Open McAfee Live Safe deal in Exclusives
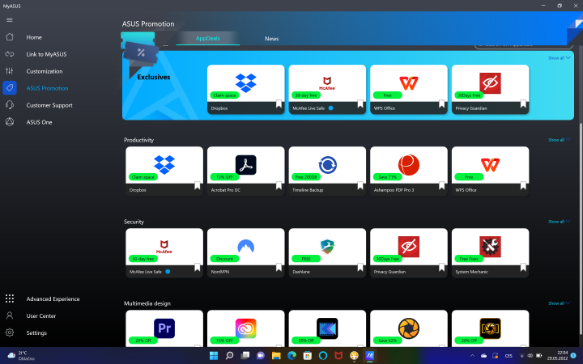The image size is (583, 364). (x=327, y=89)
